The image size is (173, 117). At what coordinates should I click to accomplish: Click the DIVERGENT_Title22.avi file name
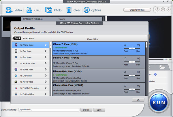coord(33,19)
